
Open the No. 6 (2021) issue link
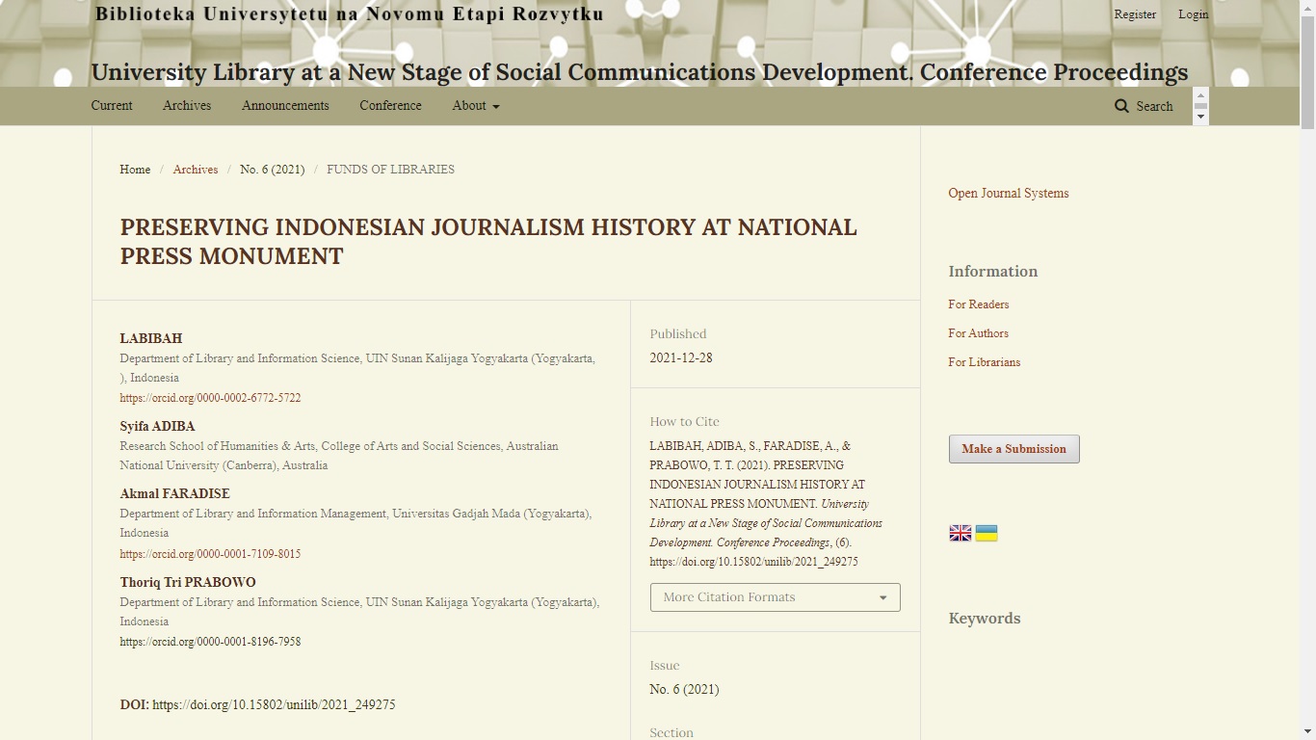684,690
